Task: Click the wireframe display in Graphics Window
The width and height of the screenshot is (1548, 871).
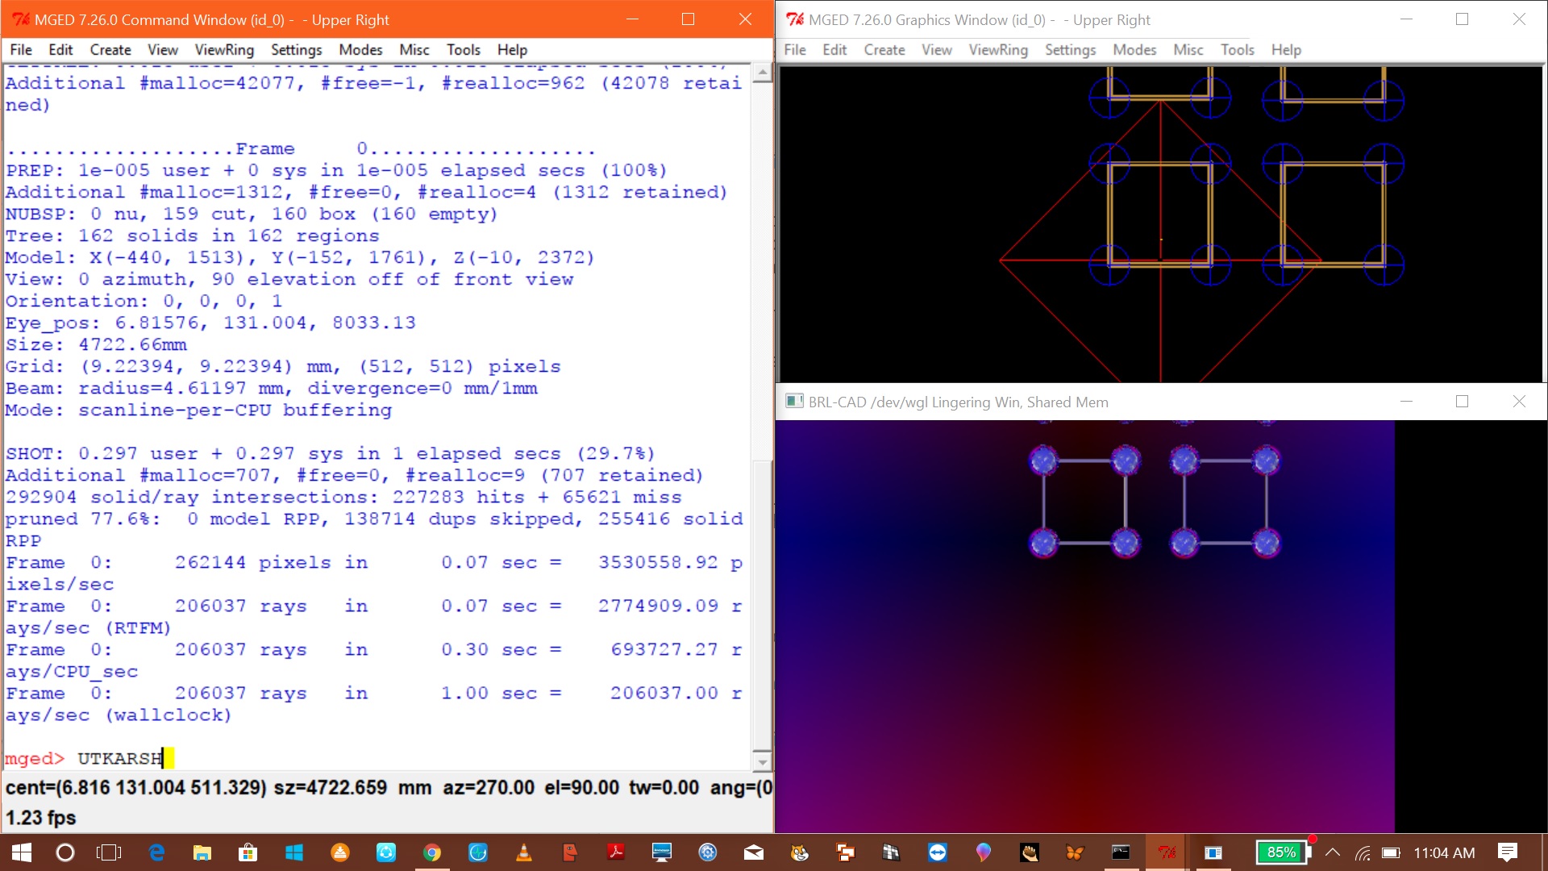Action: (1161, 224)
